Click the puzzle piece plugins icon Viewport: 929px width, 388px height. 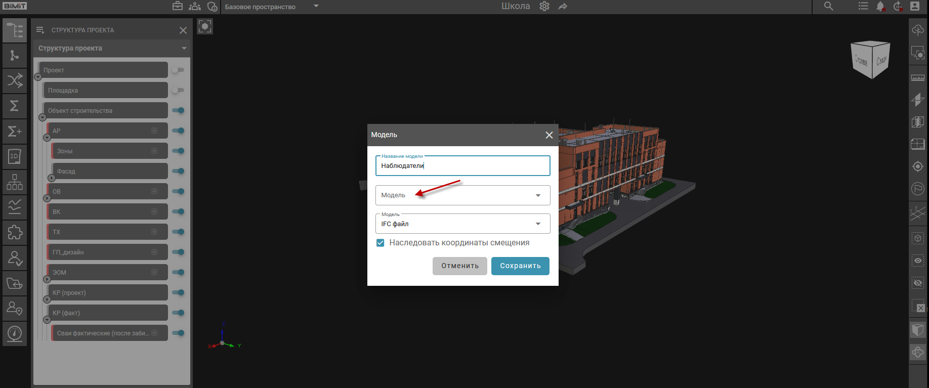[x=15, y=232]
